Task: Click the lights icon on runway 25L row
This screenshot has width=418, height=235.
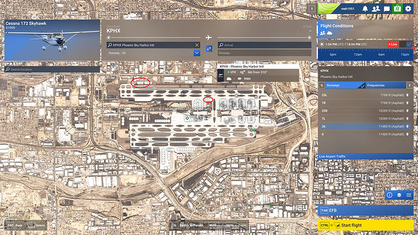Action: tap(407, 95)
